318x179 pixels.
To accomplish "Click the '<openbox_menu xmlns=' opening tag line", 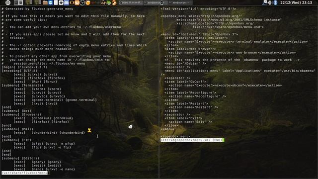I will tap(201, 16).
